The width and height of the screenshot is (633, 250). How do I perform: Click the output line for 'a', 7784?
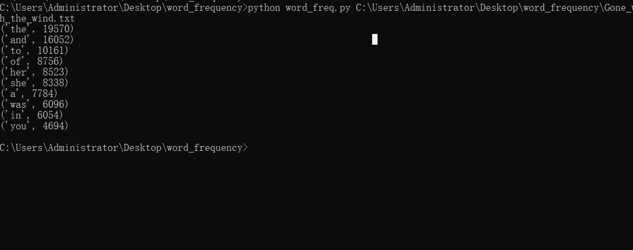coord(29,94)
